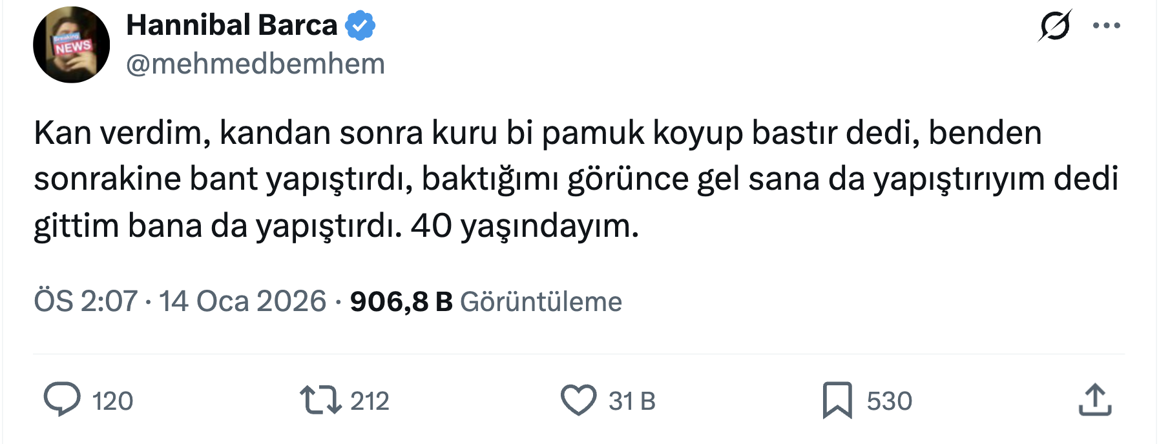Open the Breaking News profile avatar

point(72,45)
